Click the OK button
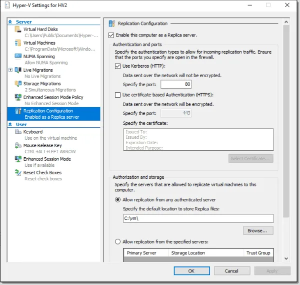The width and height of the screenshot is (300, 285). tap(191, 271)
